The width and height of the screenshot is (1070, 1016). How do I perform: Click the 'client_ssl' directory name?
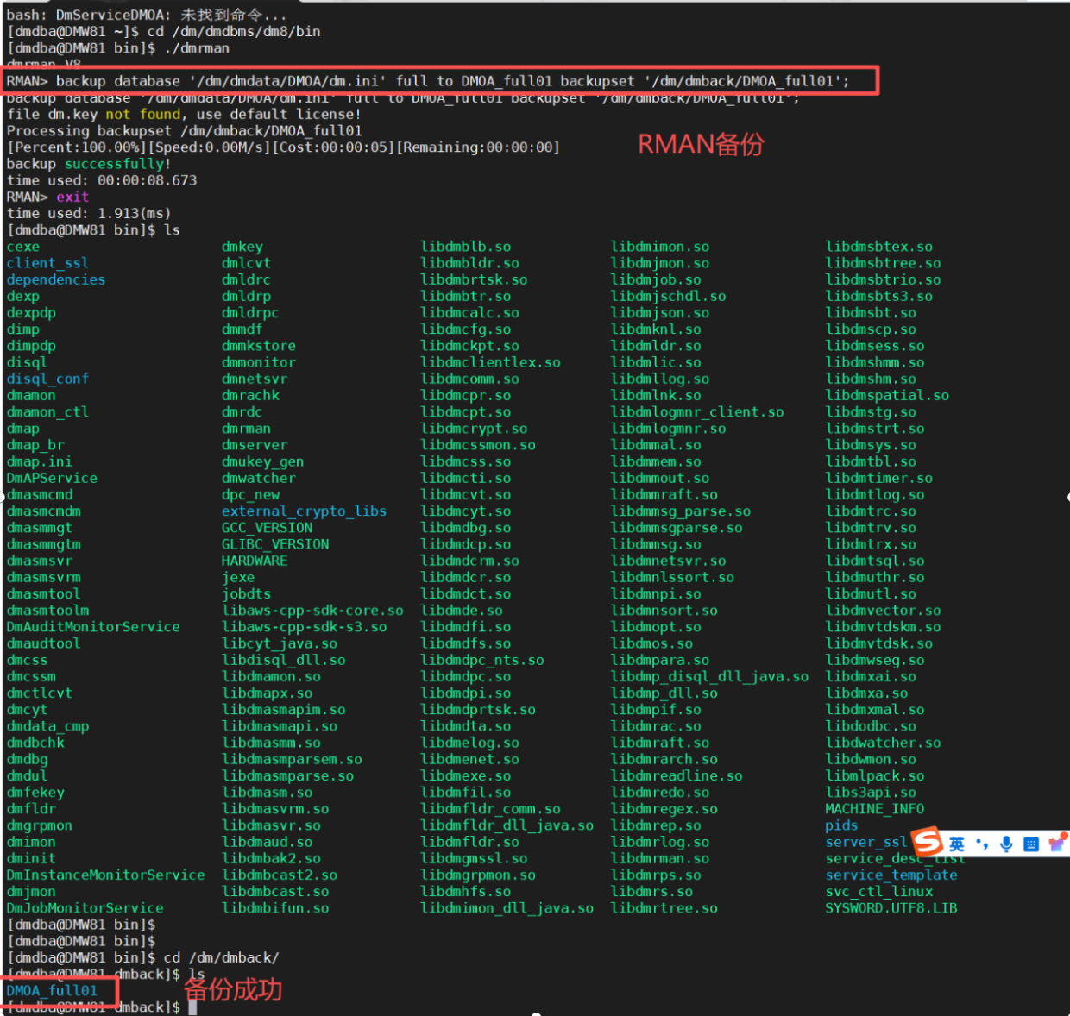(x=47, y=263)
